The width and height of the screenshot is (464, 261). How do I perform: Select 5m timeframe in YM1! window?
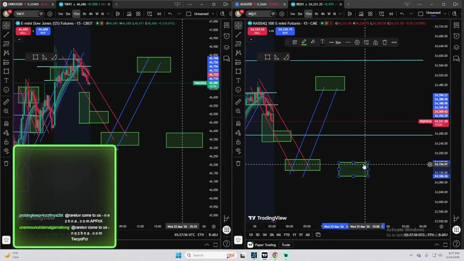pos(68,14)
